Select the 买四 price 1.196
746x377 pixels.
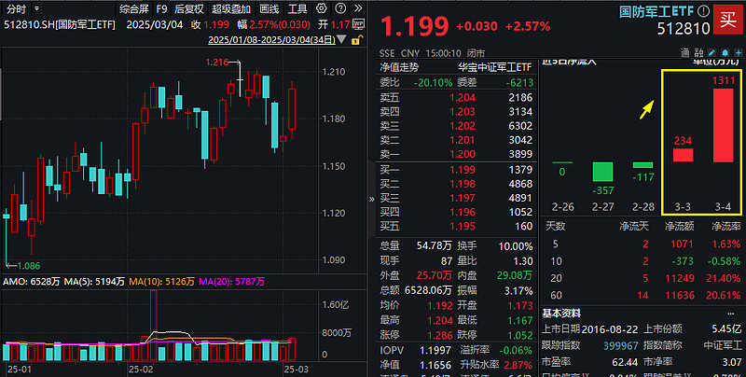pos(462,212)
